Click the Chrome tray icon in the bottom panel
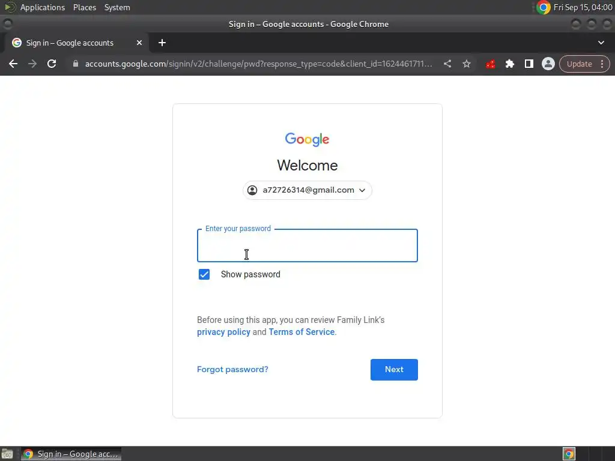Viewport: 615px width, 461px height. tap(569, 454)
